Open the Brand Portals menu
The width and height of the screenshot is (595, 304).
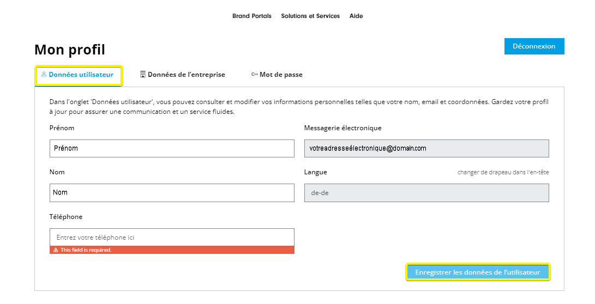(252, 16)
